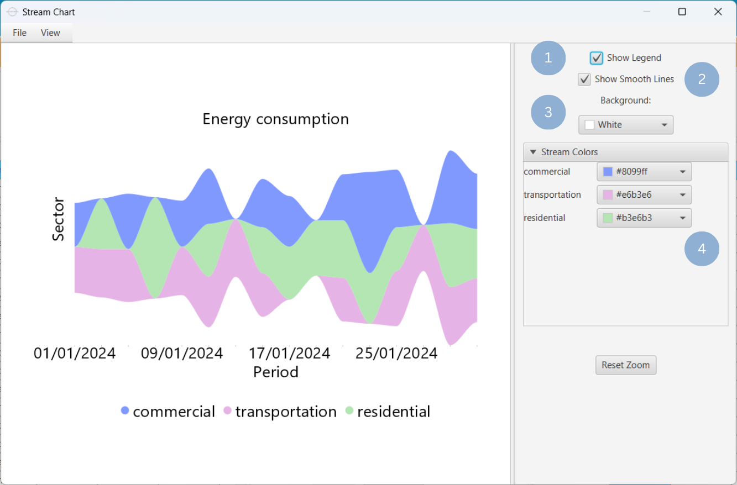Click the residential #b3e6b3 color swatch
The height and width of the screenshot is (485, 737).
coord(608,218)
